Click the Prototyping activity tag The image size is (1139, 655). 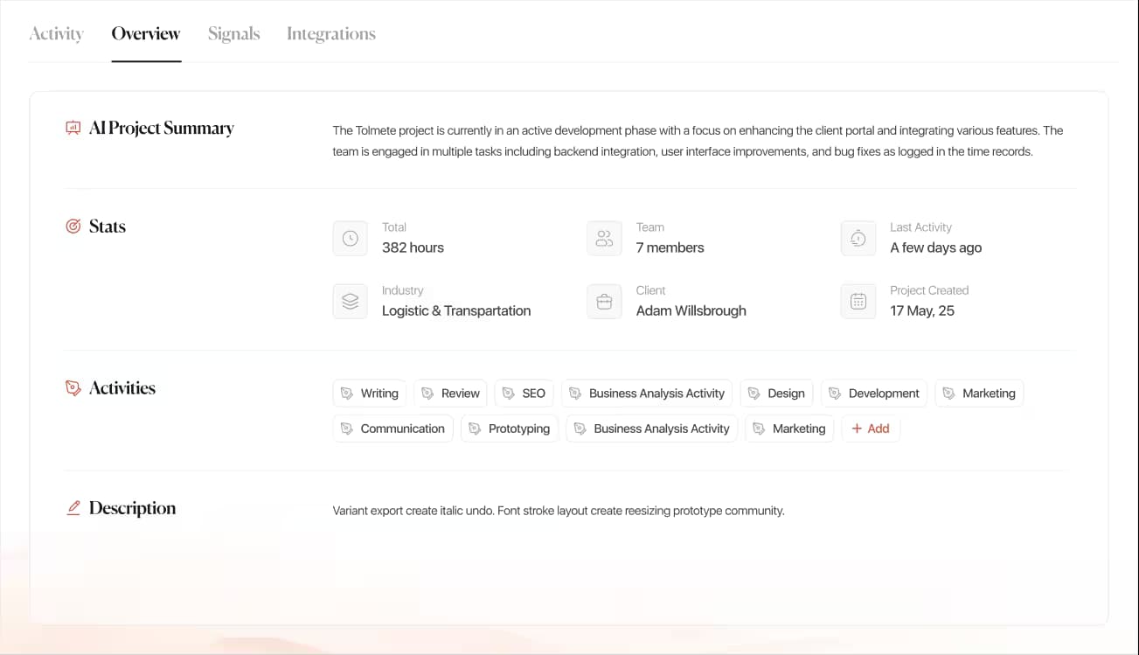click(x=510, y=429)
